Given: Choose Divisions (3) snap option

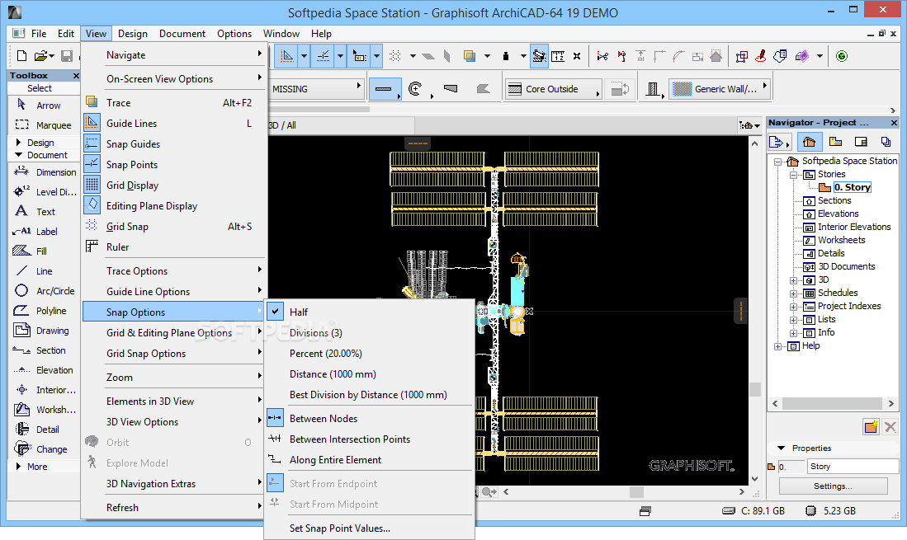Looking at the screenshot, I should [x=369, y=333].
